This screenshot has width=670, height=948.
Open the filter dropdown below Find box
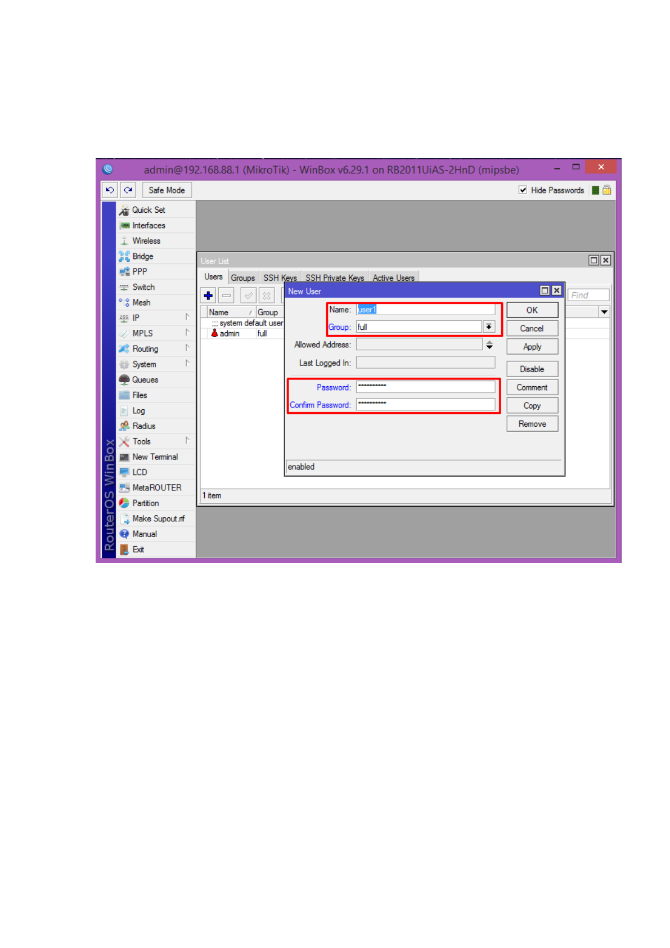pos(604,312)
